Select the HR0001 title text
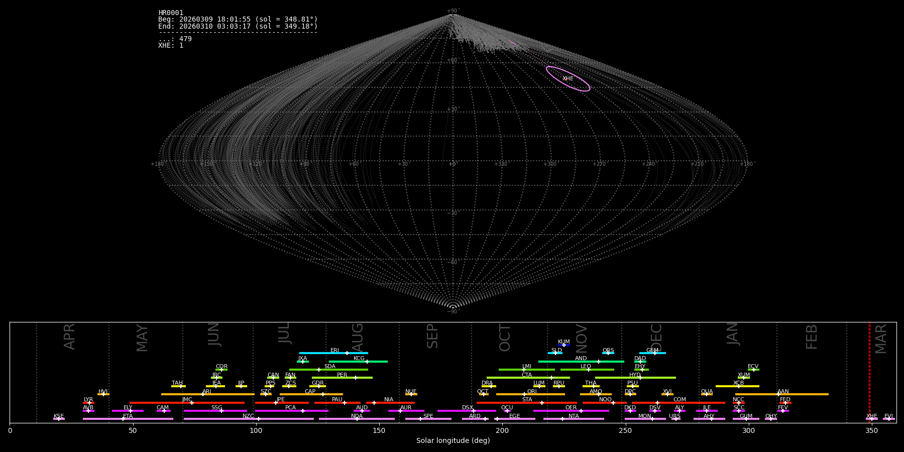Image resolution: width=904 pixels, height=452 pixels. pos(171,13)
